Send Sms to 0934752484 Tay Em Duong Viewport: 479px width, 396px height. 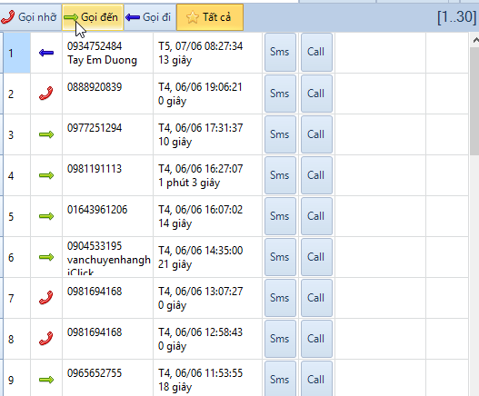point(280,52)
